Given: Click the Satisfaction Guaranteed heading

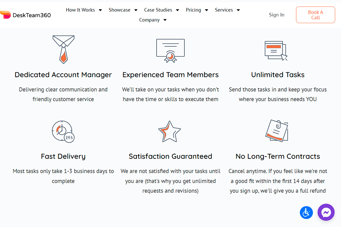Looking at the screenshot, I should coord(170,156).
